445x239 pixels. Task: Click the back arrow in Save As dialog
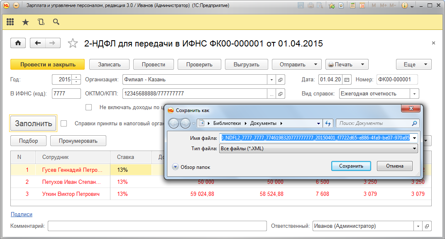point(174,123)
